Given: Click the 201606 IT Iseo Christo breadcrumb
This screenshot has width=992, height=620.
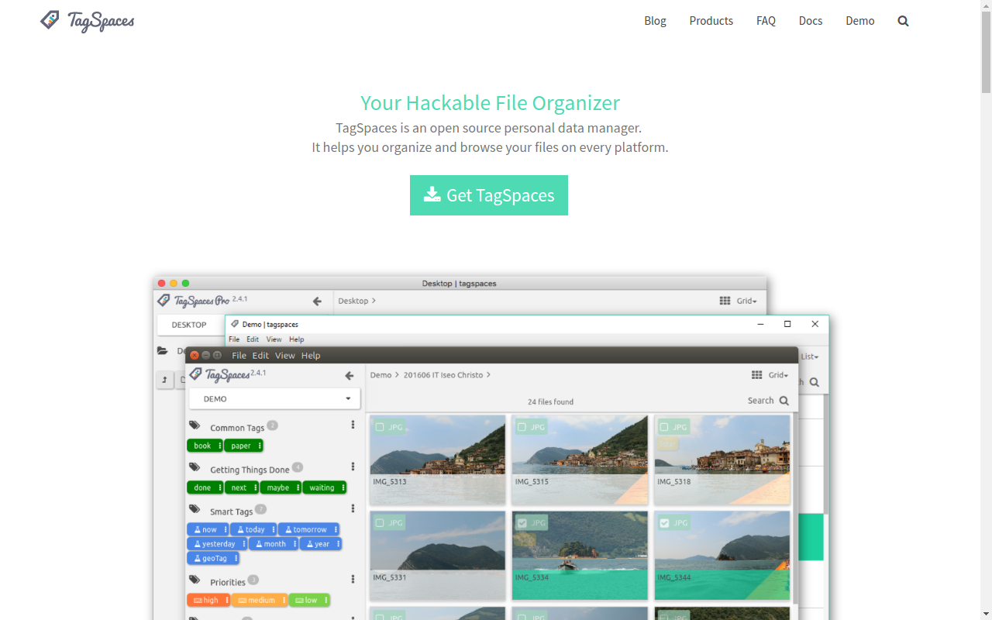Looking at the screenshot, I should point(443,375).
